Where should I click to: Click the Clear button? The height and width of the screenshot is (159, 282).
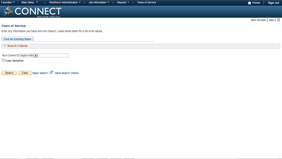pyautogui.click(x=25, y=73)
